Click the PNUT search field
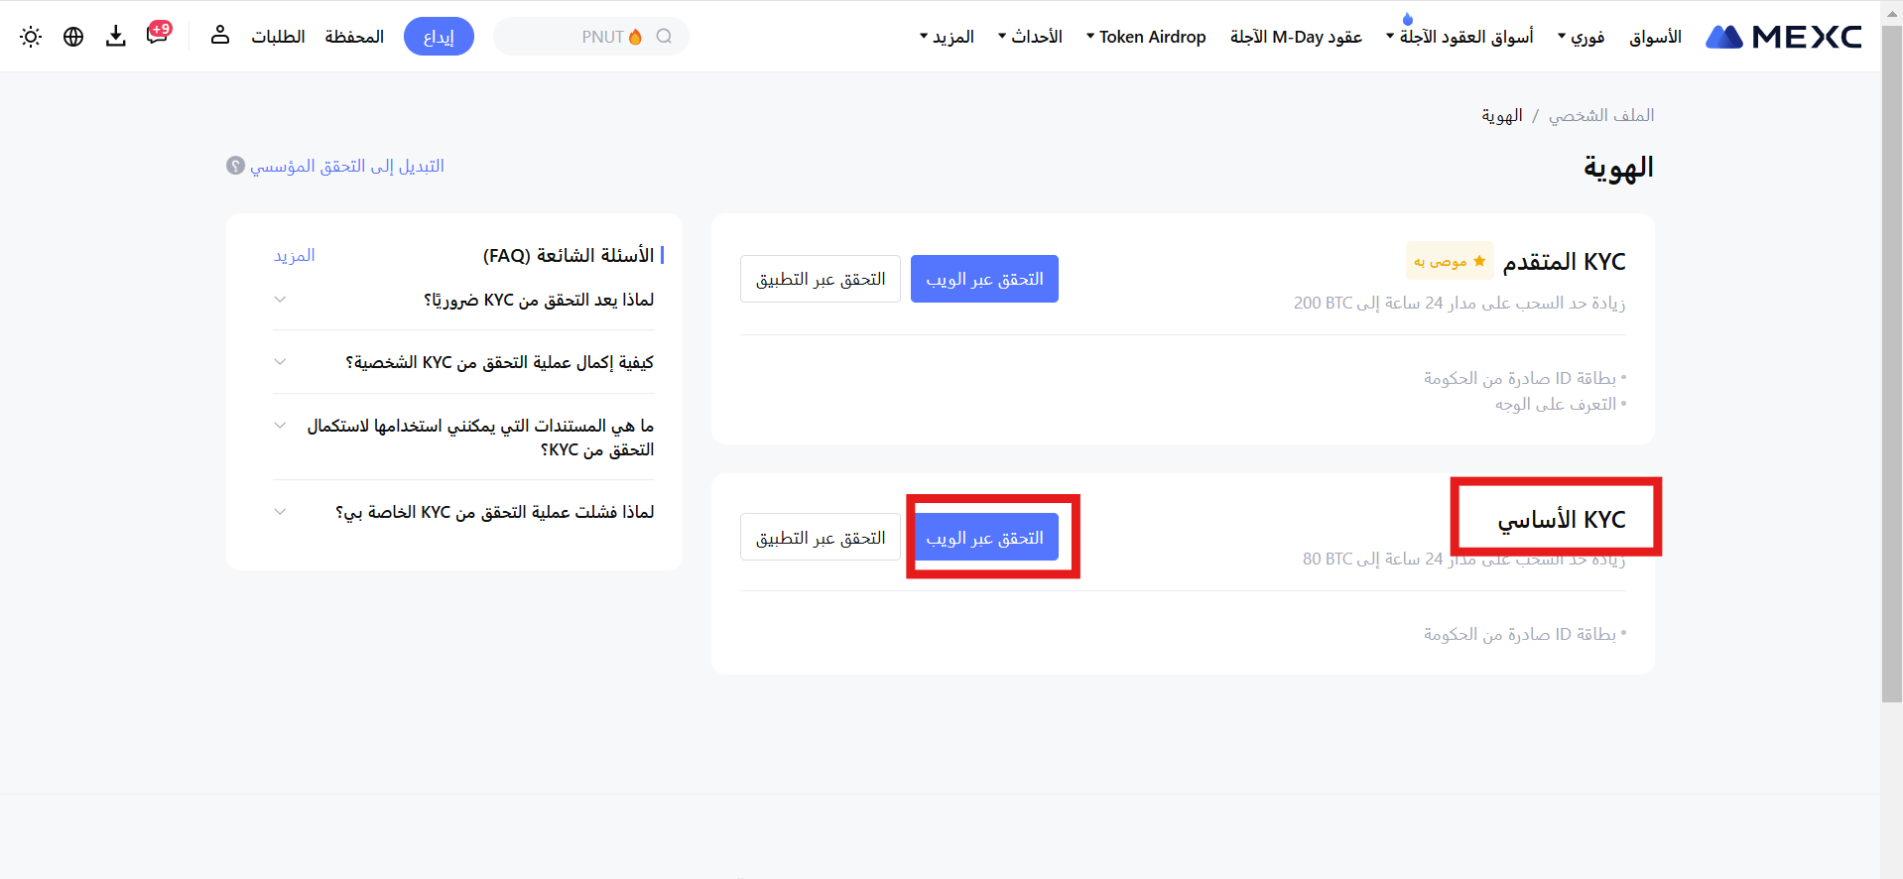Viewport: 1903px width, 879px height. 591,37
